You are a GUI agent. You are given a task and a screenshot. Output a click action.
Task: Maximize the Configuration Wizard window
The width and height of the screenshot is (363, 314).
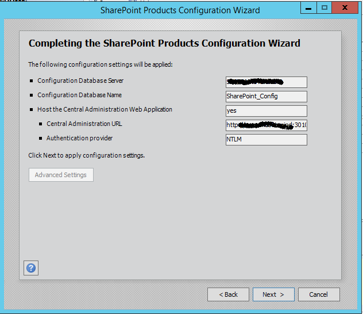coord(325,8)
